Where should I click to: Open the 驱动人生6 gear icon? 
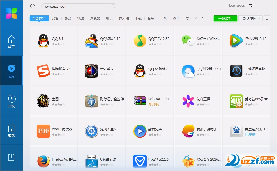point(91,131)
